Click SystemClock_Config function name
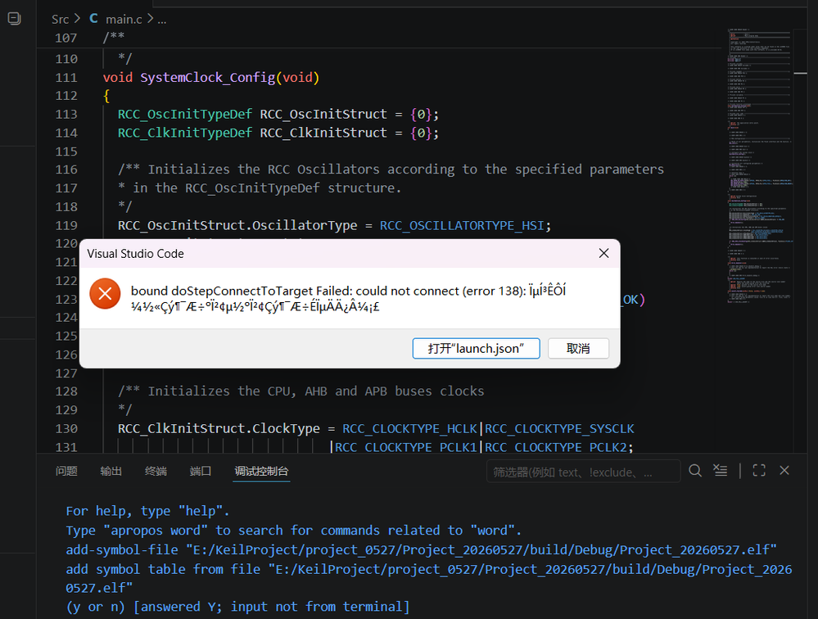 (207, 77)
